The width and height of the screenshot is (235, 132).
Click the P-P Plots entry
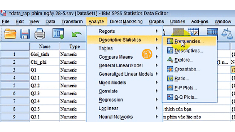point(185,88)
